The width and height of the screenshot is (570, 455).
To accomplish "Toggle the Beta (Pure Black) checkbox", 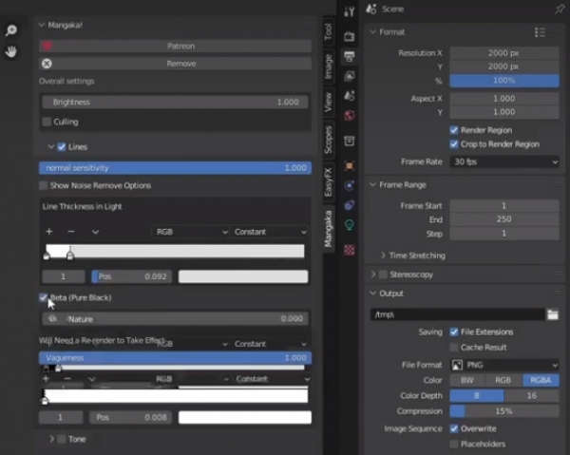I will click(x=45, y=297).
